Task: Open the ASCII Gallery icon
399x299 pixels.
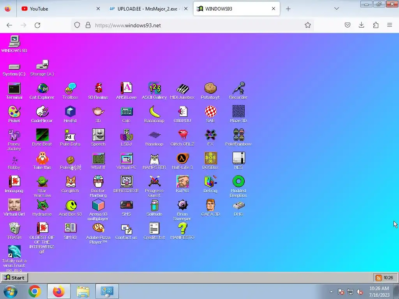Action: [x=154, y=91]
